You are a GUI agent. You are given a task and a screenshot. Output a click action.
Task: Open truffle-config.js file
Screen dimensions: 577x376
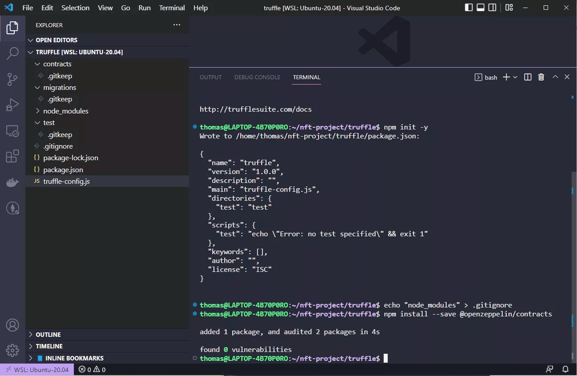[x=107, y=182]
